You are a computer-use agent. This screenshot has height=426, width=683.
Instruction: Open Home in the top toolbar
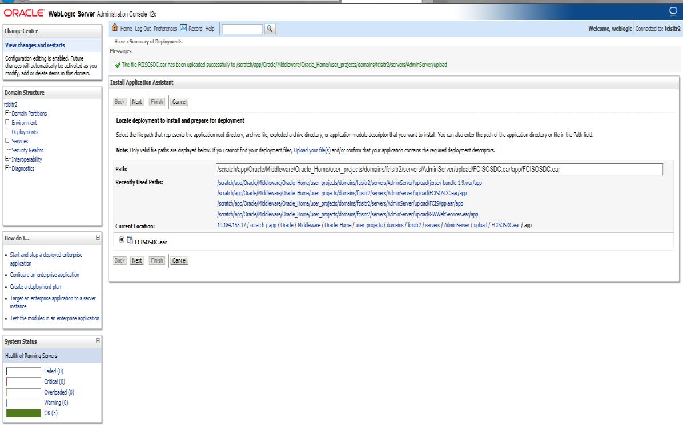coord(126,29)
